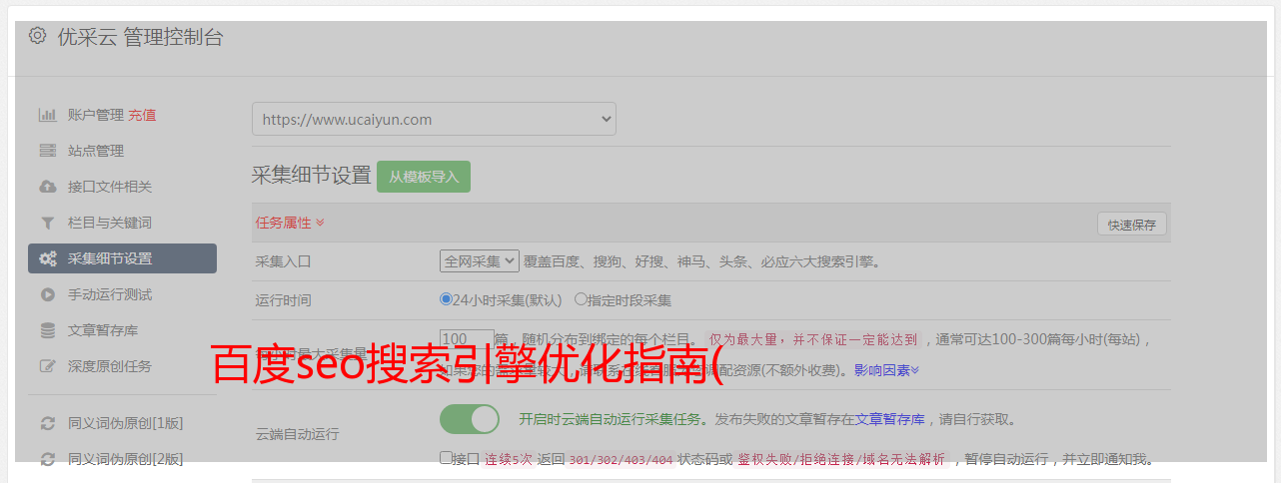This screenshot has width=1281, height=483.
Task: Click the refresh icon for 同义词伪原创[2版]
Action: 47,459
